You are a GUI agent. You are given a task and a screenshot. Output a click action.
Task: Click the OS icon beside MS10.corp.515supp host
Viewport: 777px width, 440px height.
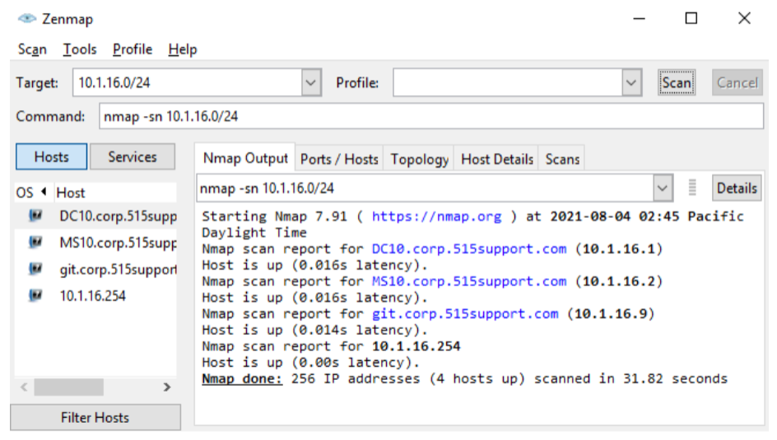tap(35, 243)
